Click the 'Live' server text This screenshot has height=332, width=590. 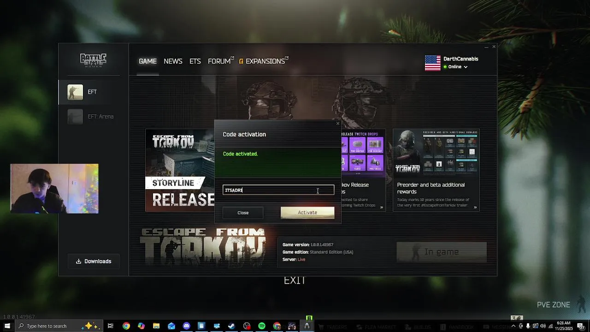[x=301, y=260]
